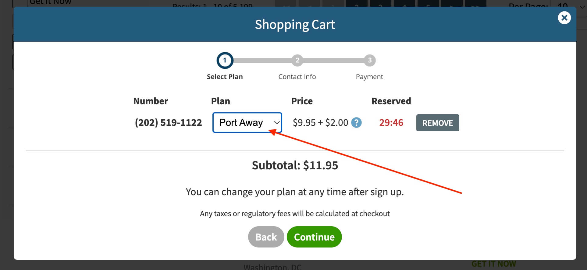The height and width of the screenshot is (270, 587).
Task: Jump to step 2 circle indicator
Action: tap(297, 60)
